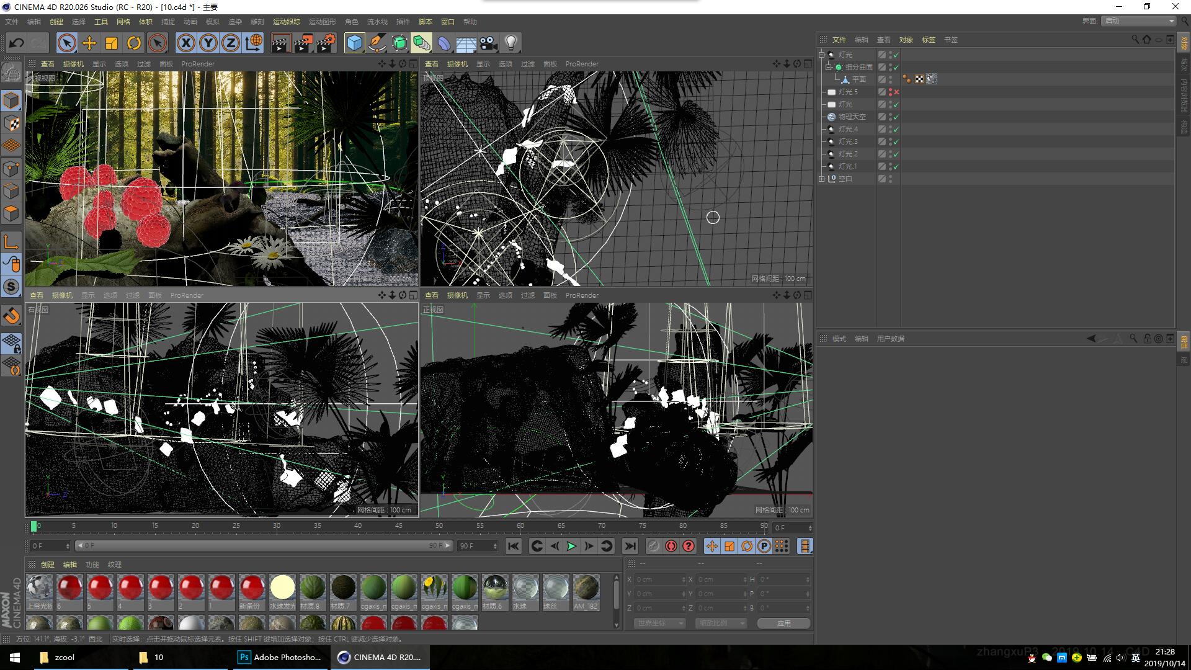The height and width of the screenshot is (670, 1191).
Task: Go to end of animation
Action: [630, 546]
